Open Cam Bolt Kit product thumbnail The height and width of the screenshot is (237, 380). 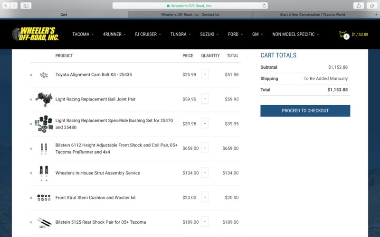(44, 75)
